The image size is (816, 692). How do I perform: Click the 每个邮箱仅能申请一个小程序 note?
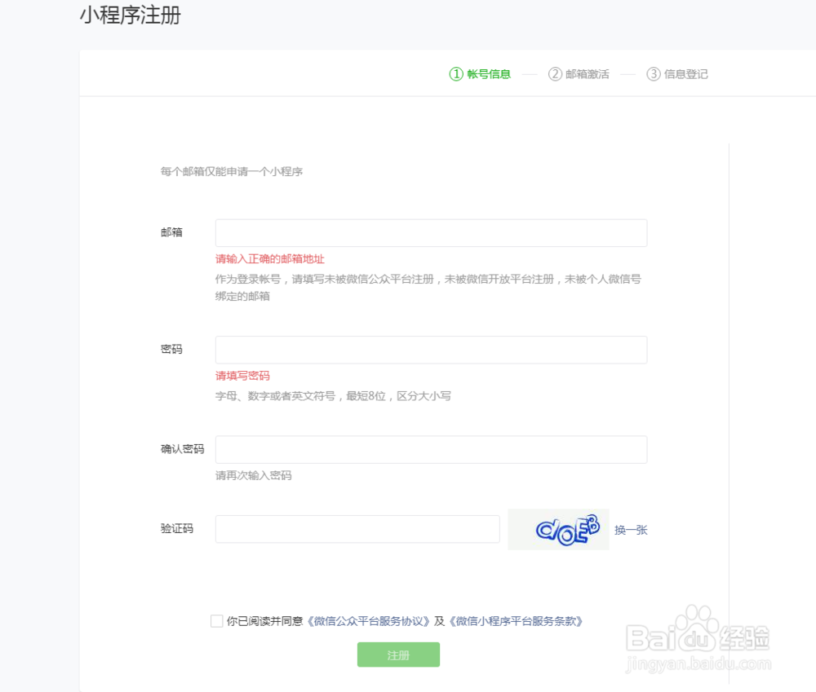click(232, 171)
